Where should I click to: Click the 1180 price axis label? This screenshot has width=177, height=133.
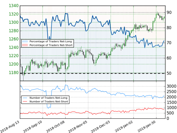[x=14, y=73]
